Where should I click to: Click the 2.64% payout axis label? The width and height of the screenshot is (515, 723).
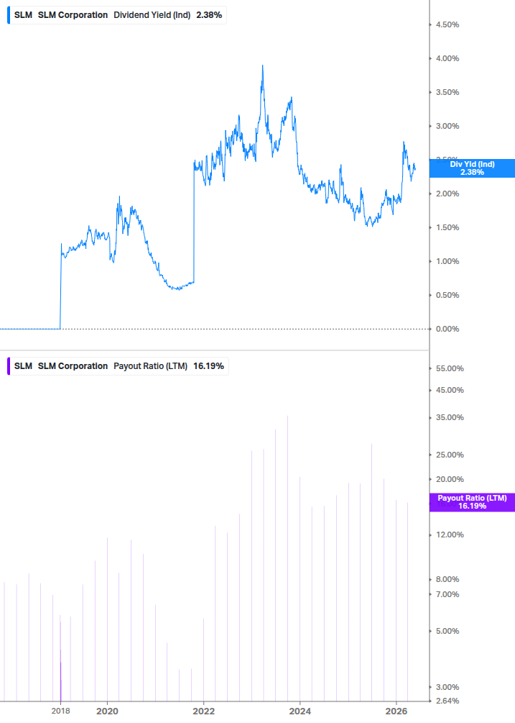447,701
